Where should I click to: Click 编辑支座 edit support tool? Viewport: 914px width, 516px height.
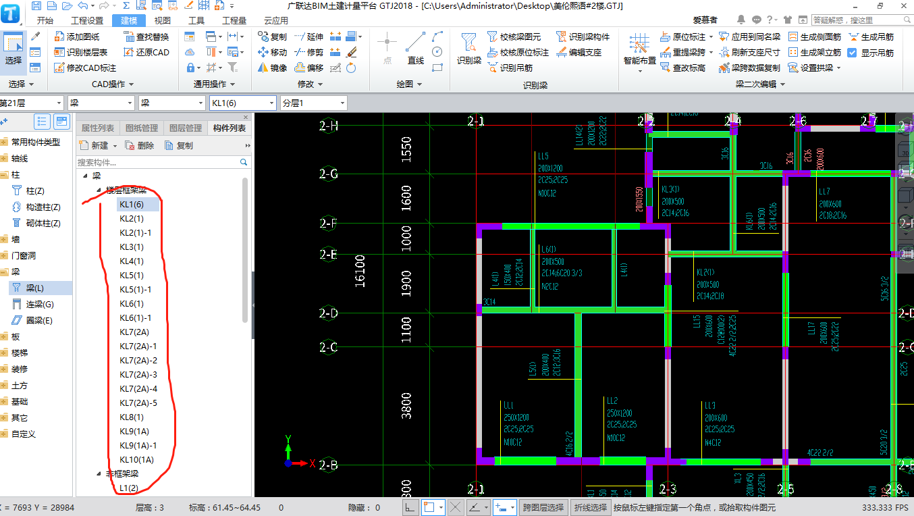(x=579, y=52)
